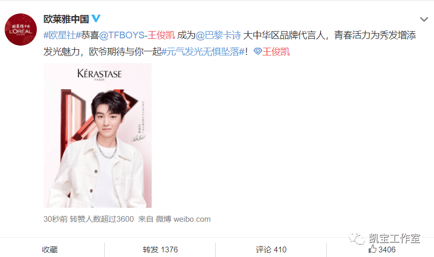This screenshot has width=434, height=257.
Task: Click the 凯宝工作室 watermark text
Action: (x=395, y=238)
